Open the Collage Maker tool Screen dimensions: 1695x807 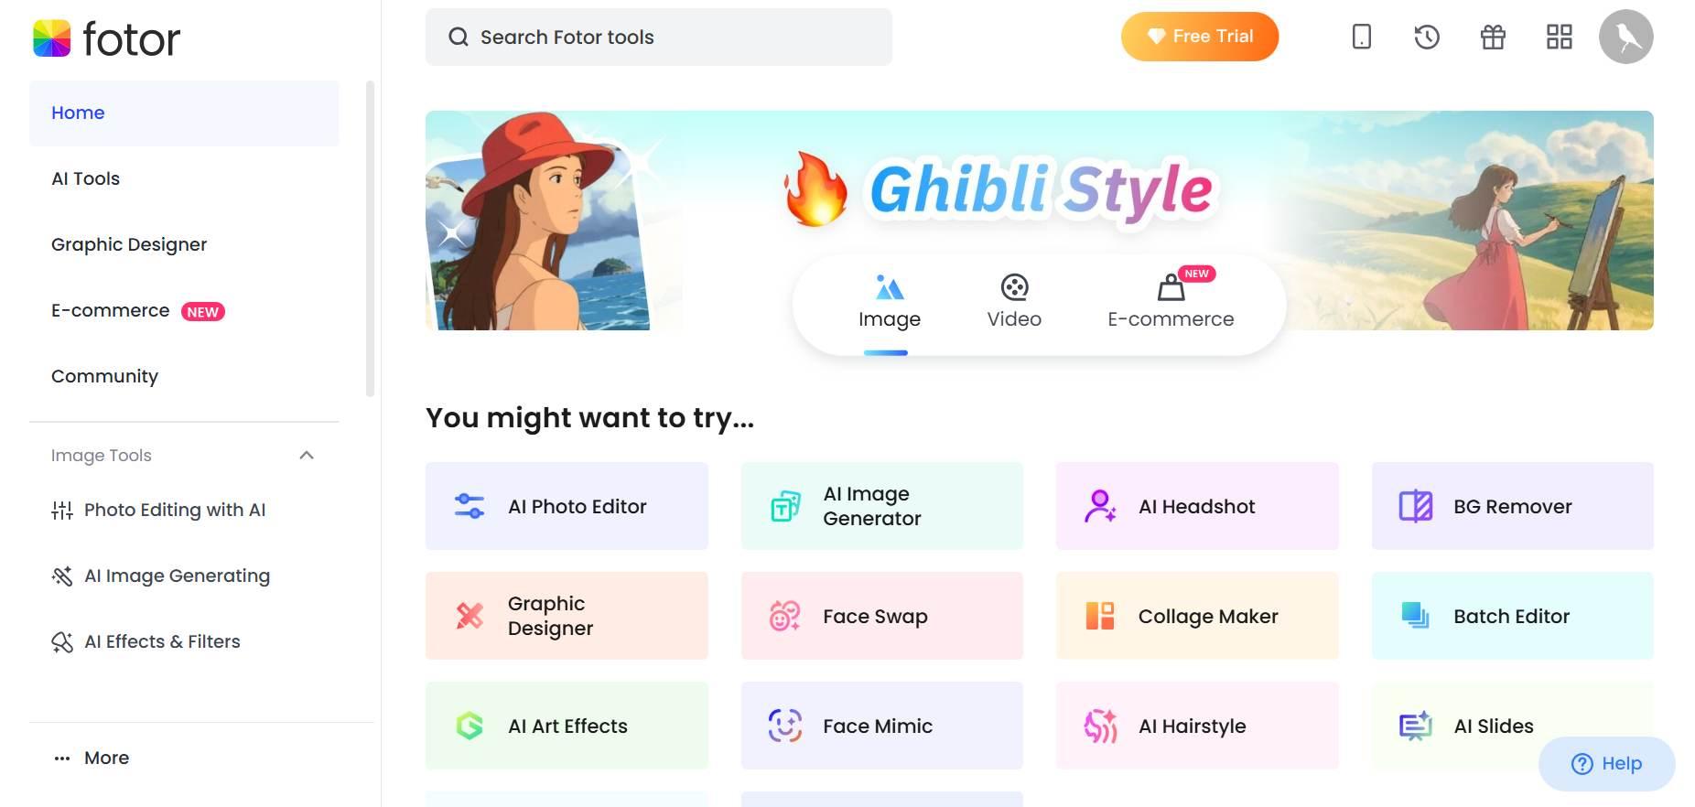[1197, 616]
